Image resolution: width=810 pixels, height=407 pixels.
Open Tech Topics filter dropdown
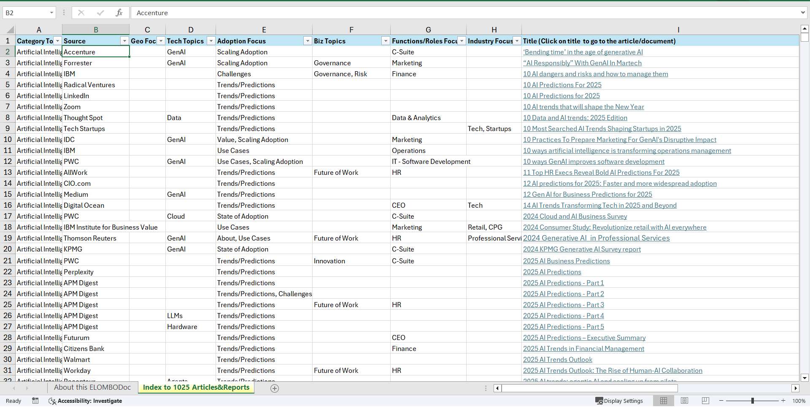click(x=211, y=41)
